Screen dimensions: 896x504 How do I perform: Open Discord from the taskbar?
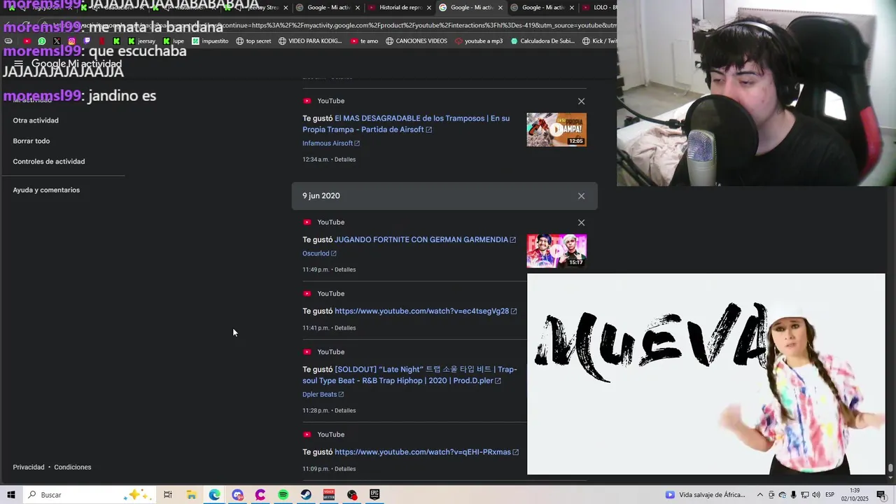(x=237, y=495)
